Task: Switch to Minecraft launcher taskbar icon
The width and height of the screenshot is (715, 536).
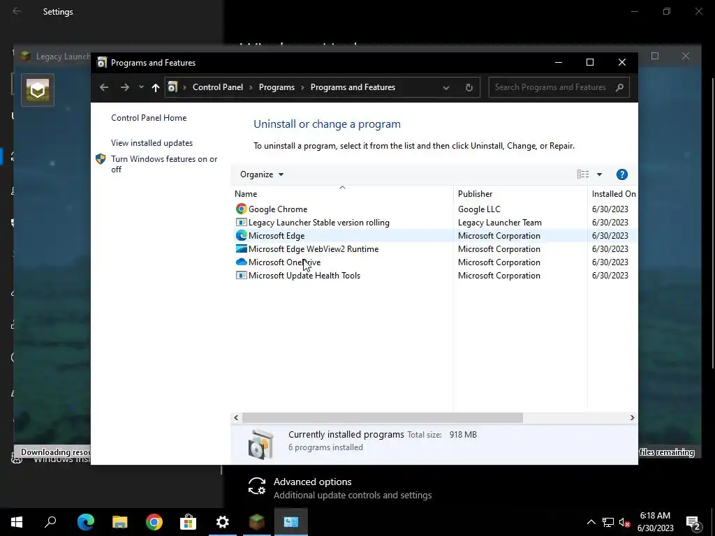Action: (x=257, y=522)
